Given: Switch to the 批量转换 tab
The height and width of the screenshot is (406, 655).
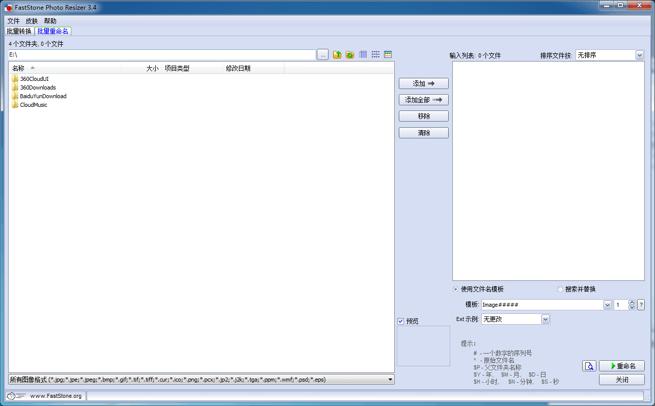Looking at the screenshot, I should (x=19, y=31).
